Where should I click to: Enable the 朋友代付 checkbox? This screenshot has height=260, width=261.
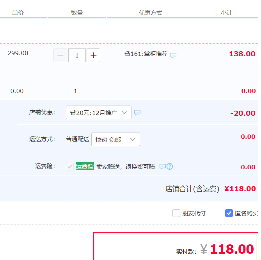click(176, 213)
